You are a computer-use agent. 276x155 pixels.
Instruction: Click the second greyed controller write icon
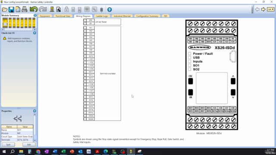(79, 9)
